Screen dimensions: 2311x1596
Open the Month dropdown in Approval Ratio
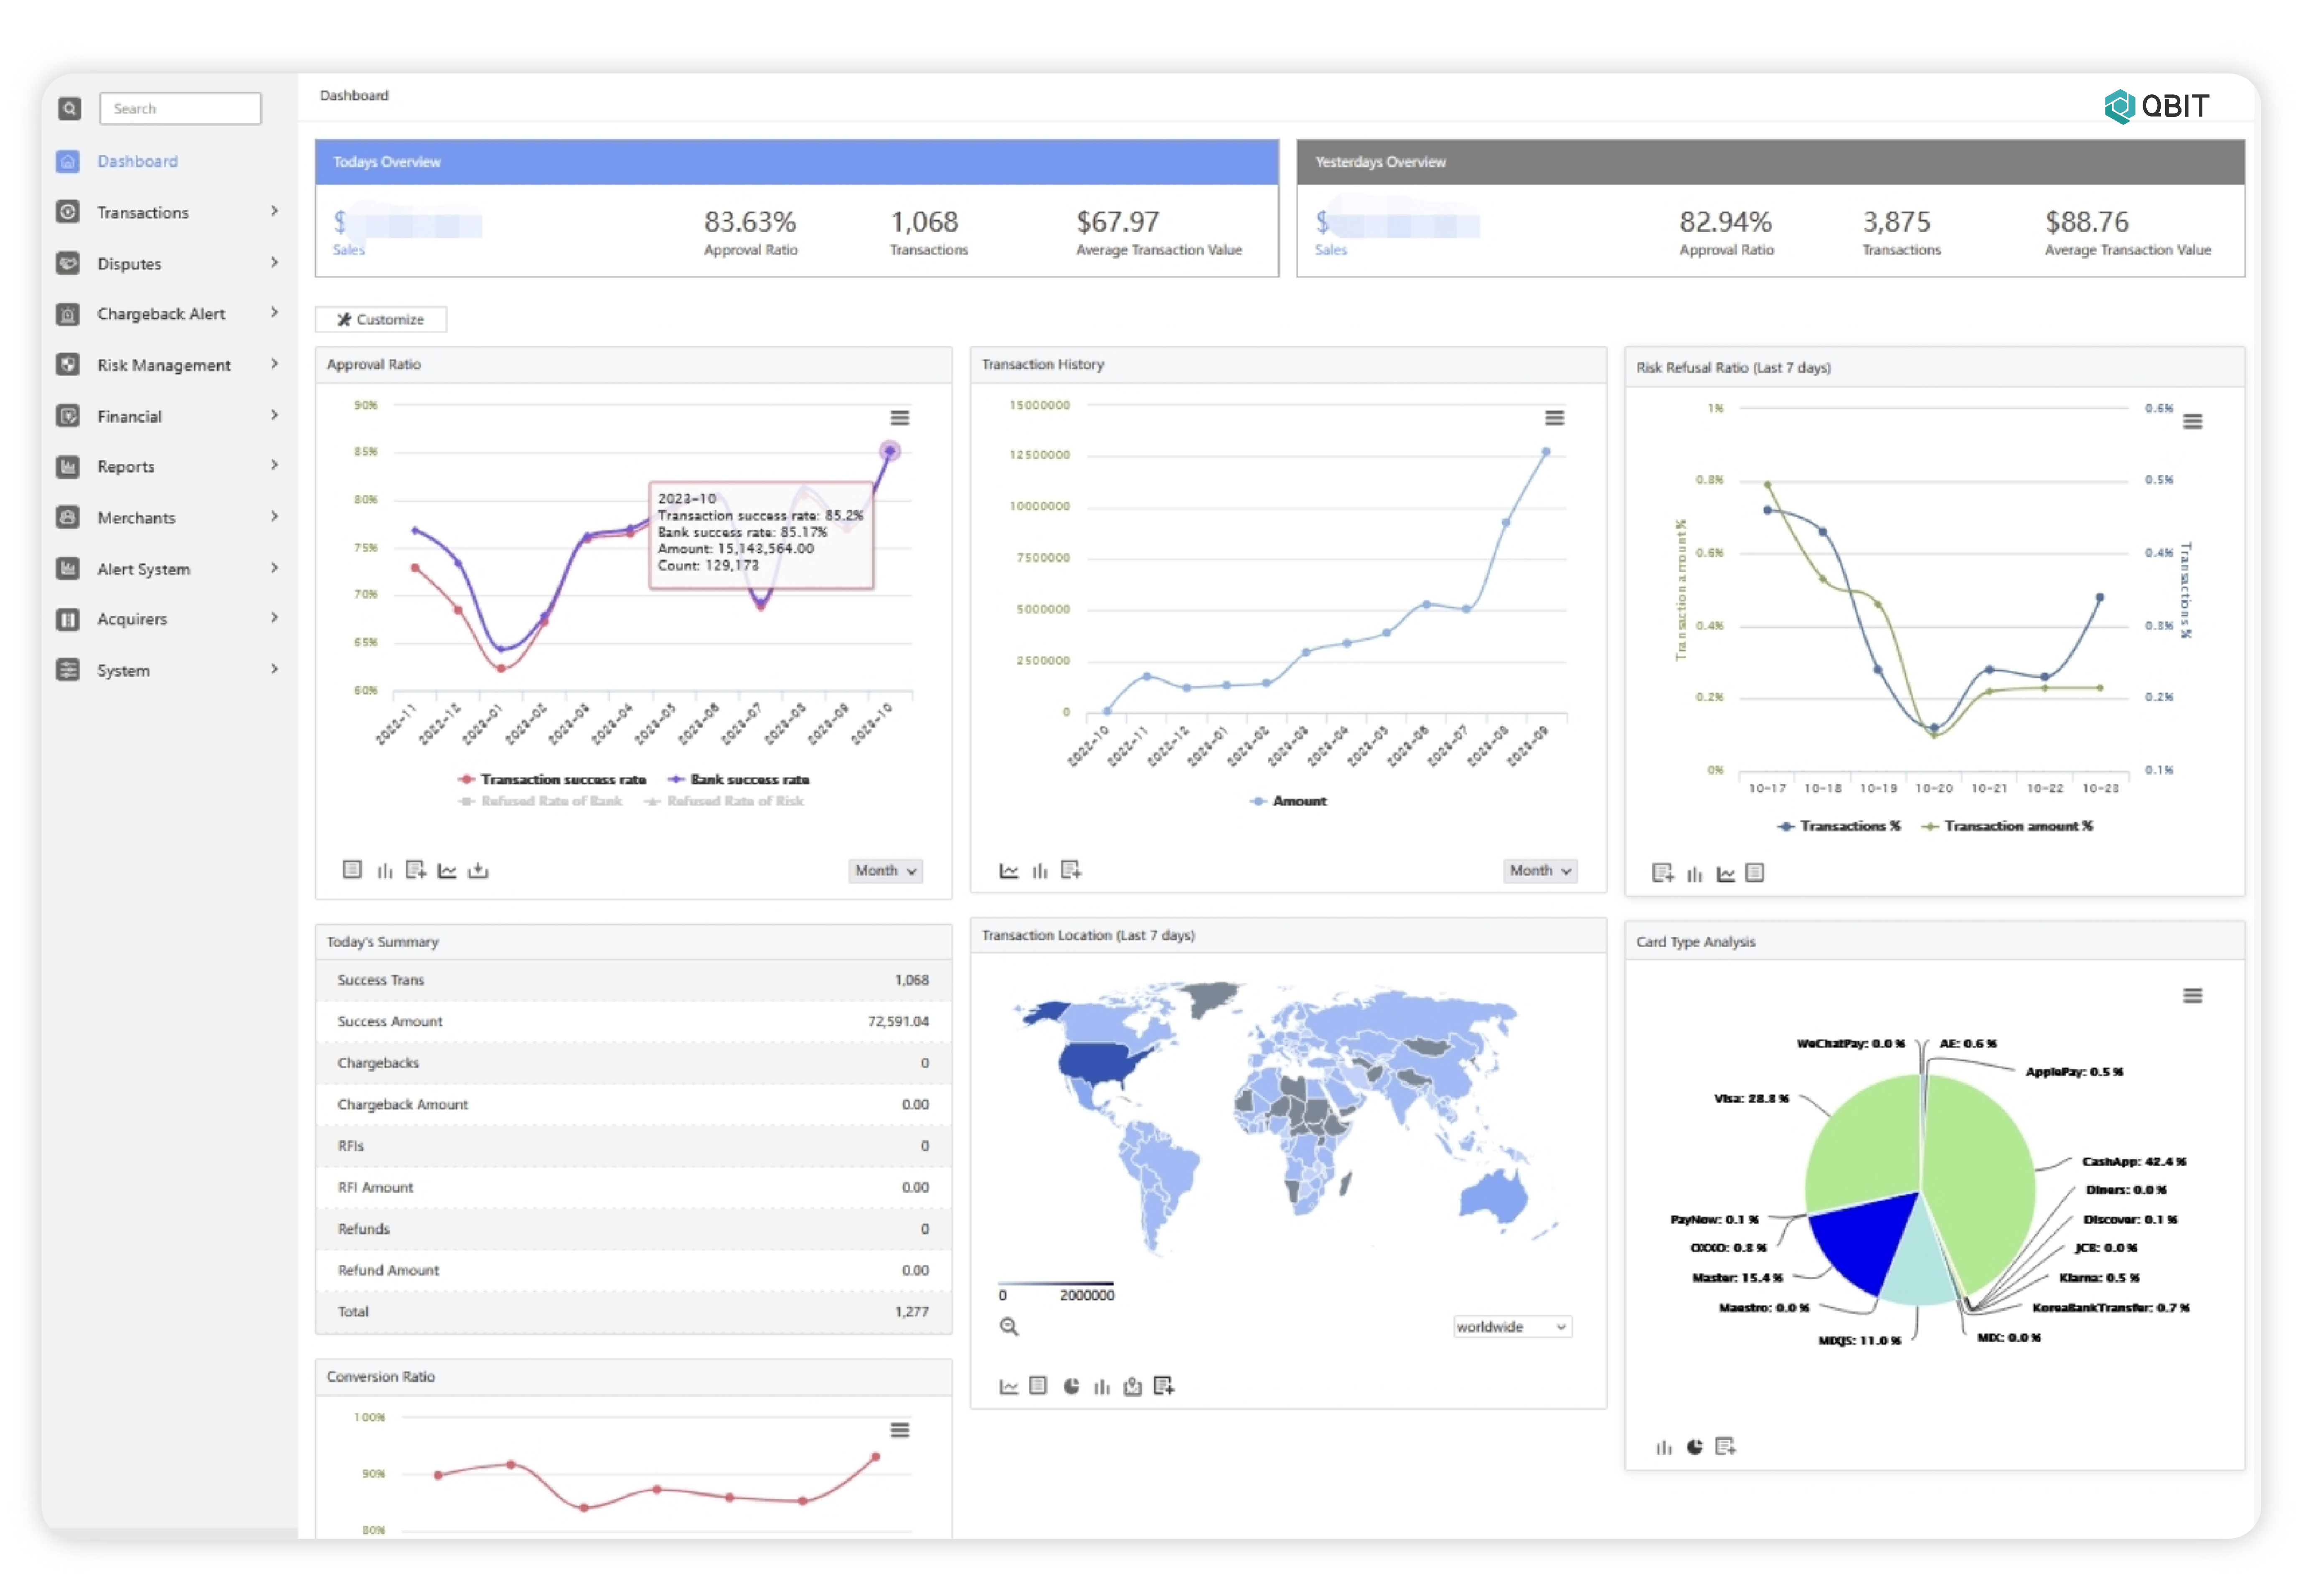[885, 871]
